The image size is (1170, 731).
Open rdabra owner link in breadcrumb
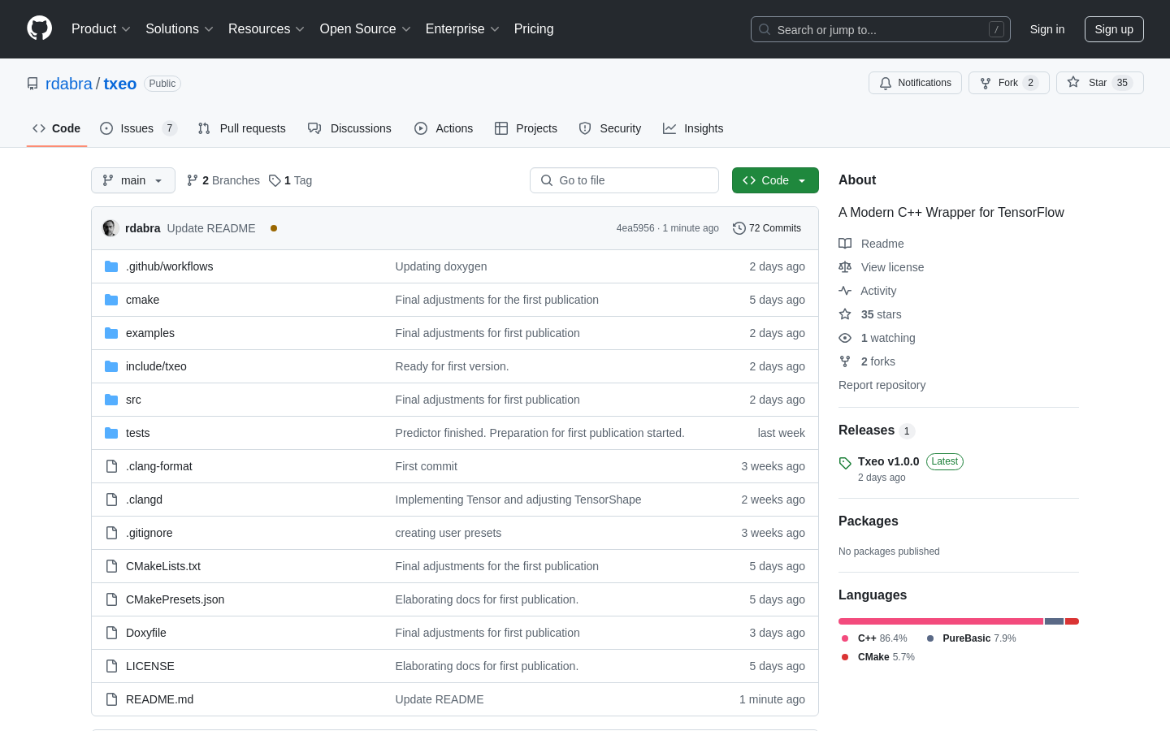[x=69, y=84]
